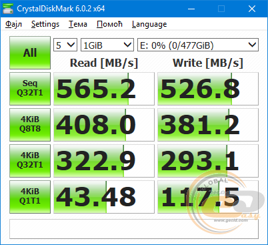Screen dimensions: 268x245
Task: Click the 4KiB Q32T1 read result 322.9
Action: pos(104,161)
